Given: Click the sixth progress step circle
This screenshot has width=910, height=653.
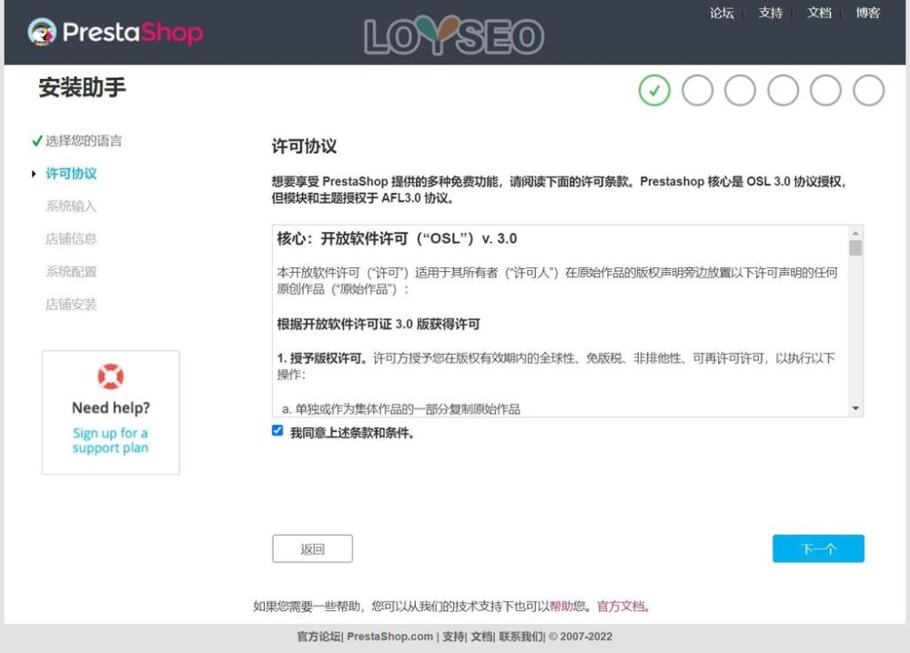Looking at the screenshot, I should click(868, 90).
